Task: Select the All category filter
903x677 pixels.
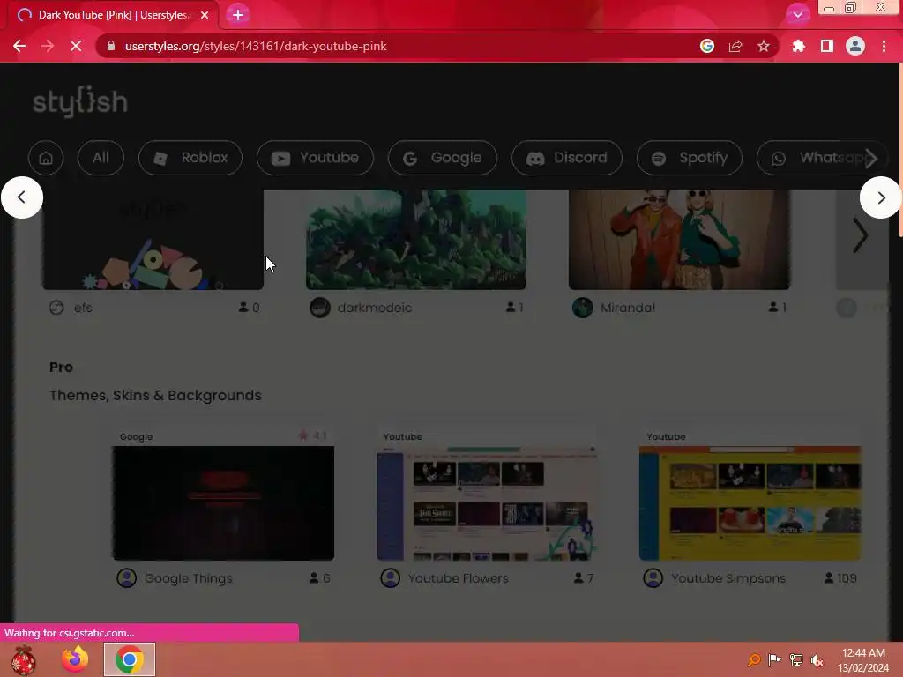Action: [x=101, y=158]
